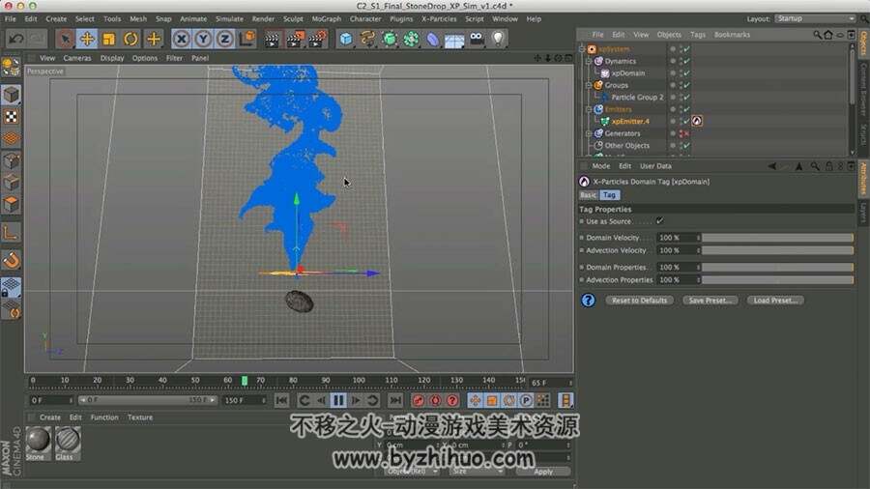
Task: Open X-Particles help question icon
Action: point(588,301)
